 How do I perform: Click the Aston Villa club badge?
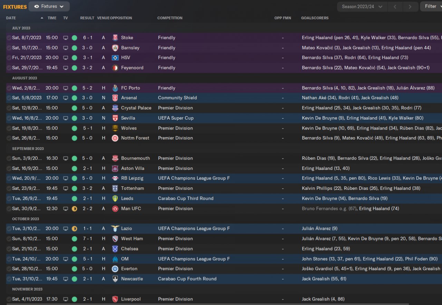[x=115, y=169]
